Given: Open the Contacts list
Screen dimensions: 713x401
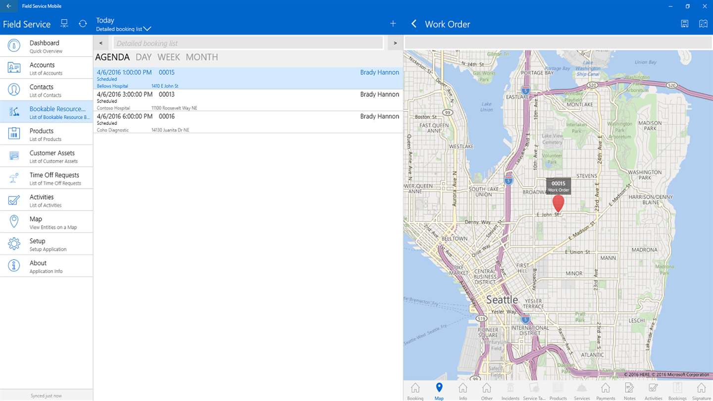Looking at the screenshot, I should [47, 90].
